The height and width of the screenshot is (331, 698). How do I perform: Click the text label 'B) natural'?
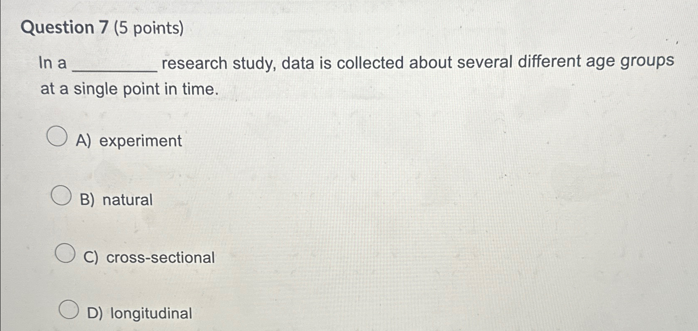[x=117, y=200]
